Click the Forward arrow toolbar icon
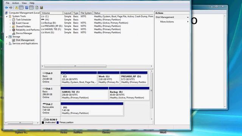Screen dimensions: 242x136 [11, 8]
